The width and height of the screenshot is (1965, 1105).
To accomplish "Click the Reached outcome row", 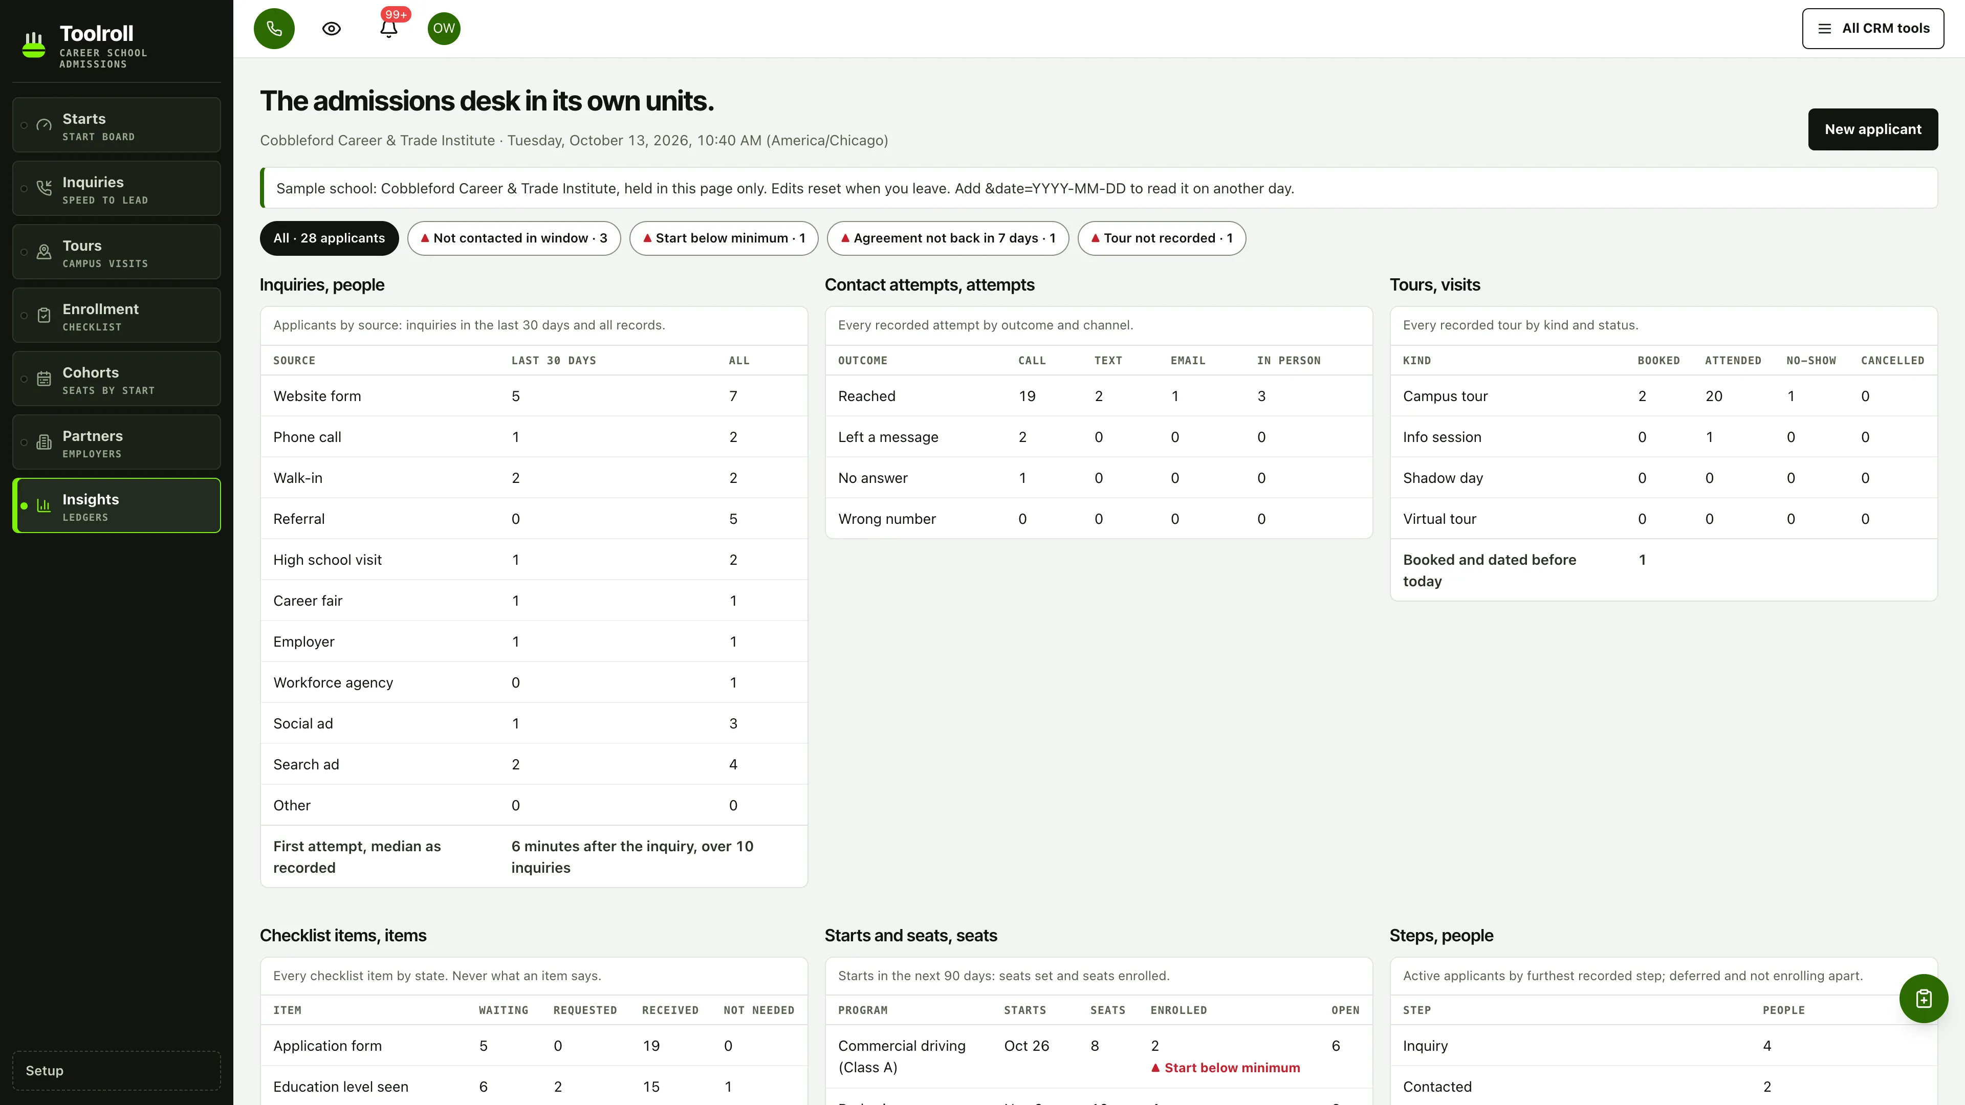I will point(1099,396).
